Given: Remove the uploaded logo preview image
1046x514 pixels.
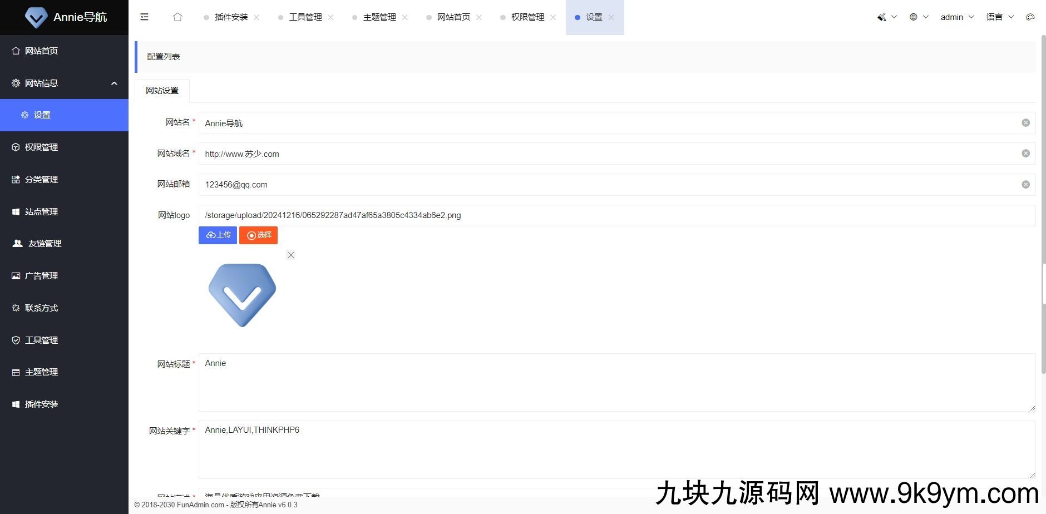Looking at the screenshot, I should point(290,255).
